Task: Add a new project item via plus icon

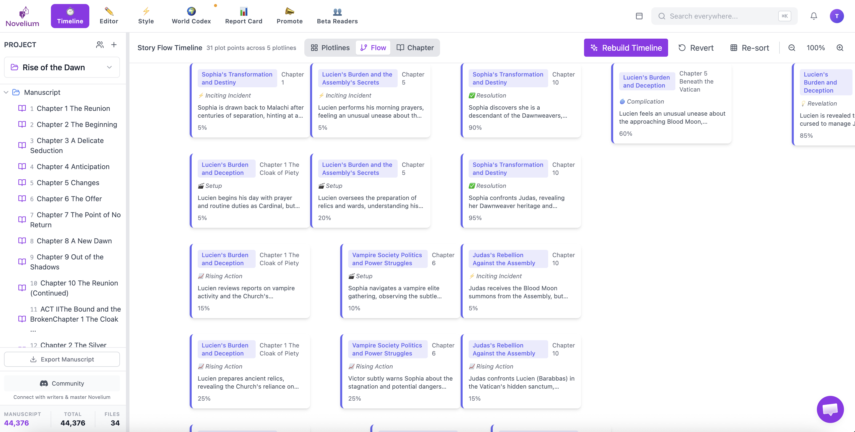Action: 114,44
